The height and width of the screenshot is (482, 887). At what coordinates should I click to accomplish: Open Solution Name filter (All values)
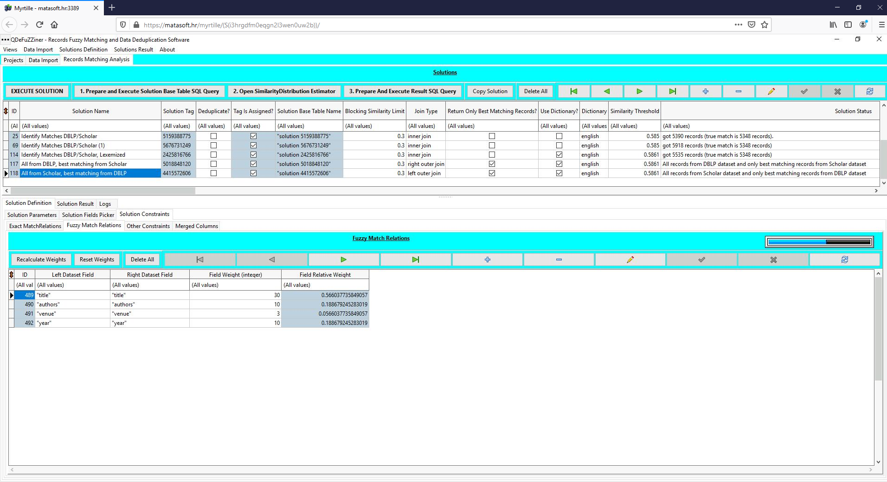(x=90, y=126)
